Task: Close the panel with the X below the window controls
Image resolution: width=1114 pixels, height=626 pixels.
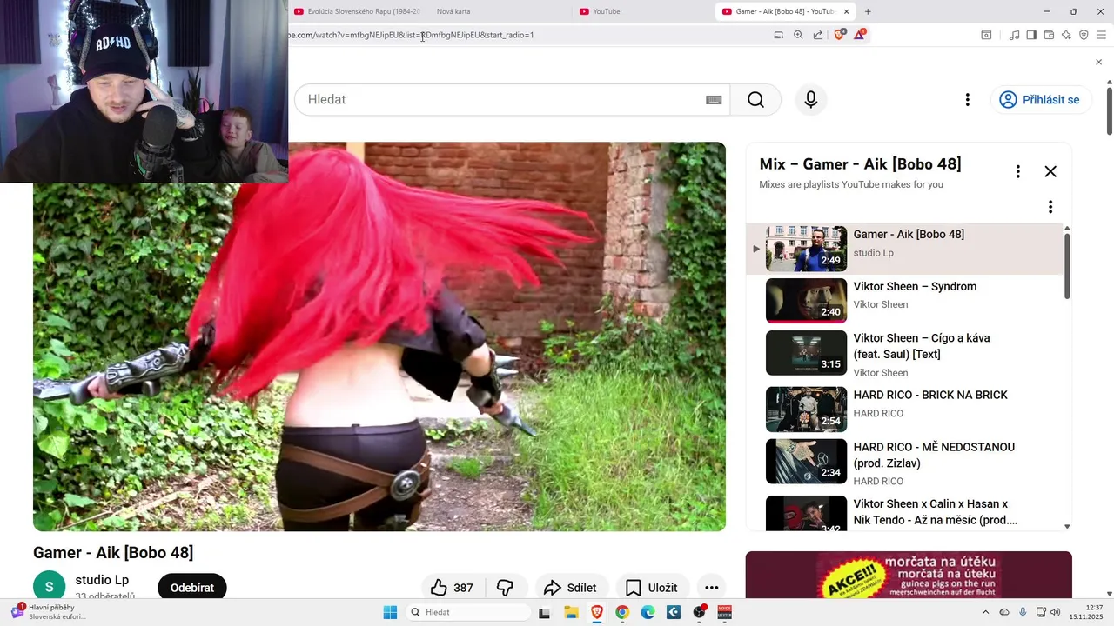Action: tap(1098, 63)
